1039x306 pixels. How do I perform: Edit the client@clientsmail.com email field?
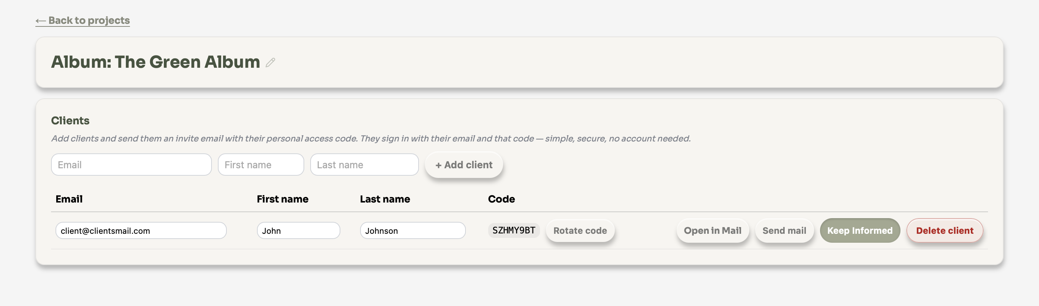pyautogui.click(x=141, y=230)
